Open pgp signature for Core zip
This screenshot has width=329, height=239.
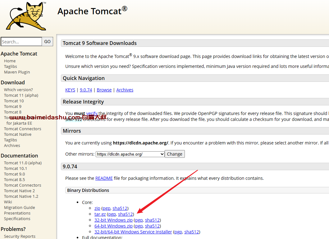pyautogui.click(x=106, y=209)
